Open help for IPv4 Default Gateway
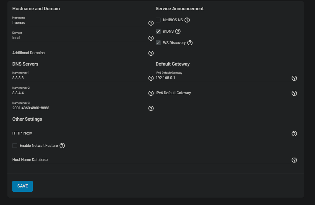This screenshot has width=315, height=205. click(294, 78)
